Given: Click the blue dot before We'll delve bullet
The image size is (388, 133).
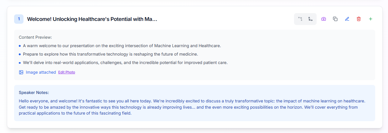Looking at the screenshot, I should (x=20, y=63).
